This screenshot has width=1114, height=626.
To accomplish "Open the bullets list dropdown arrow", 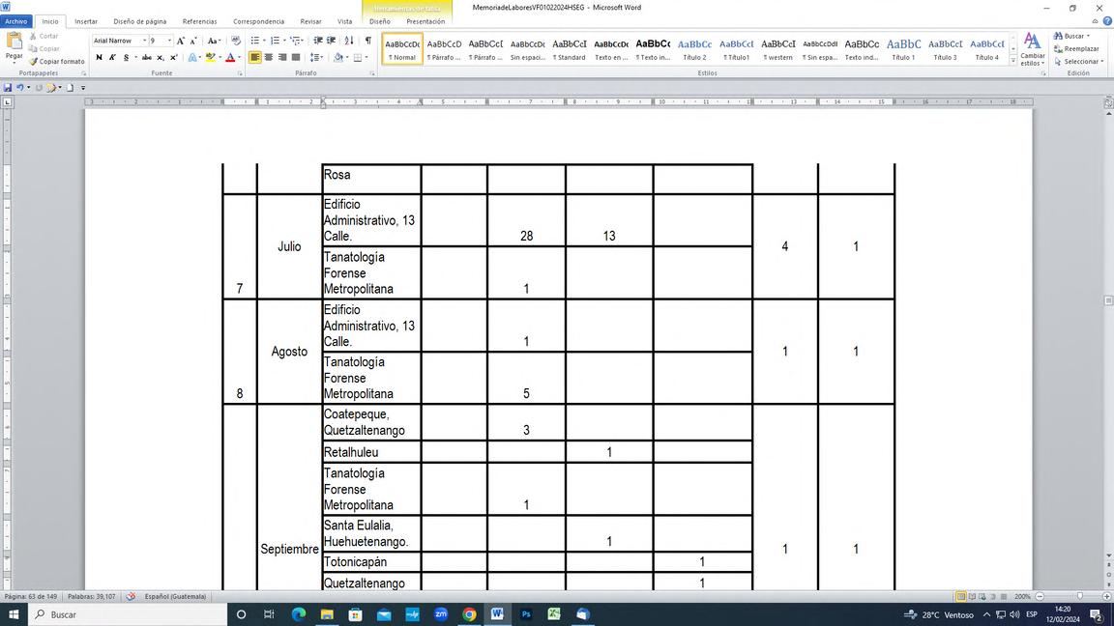I will 264,42.
